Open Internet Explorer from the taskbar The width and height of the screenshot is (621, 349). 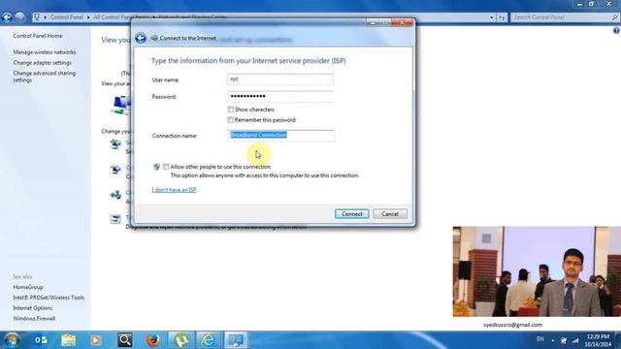point(209,340)
